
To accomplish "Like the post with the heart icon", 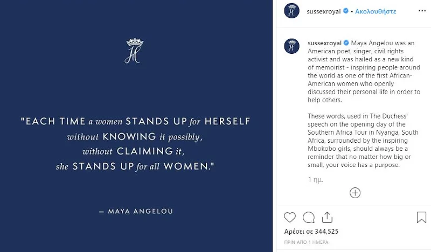I will (x=290, y=218).
